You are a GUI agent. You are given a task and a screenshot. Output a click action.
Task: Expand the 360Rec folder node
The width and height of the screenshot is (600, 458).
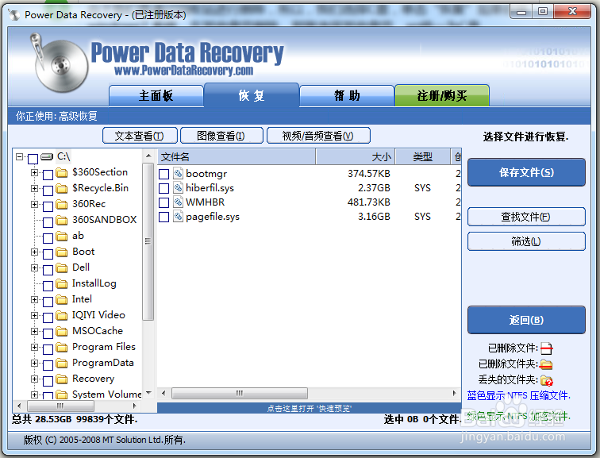pyautogui.click(x=34, y=204)
